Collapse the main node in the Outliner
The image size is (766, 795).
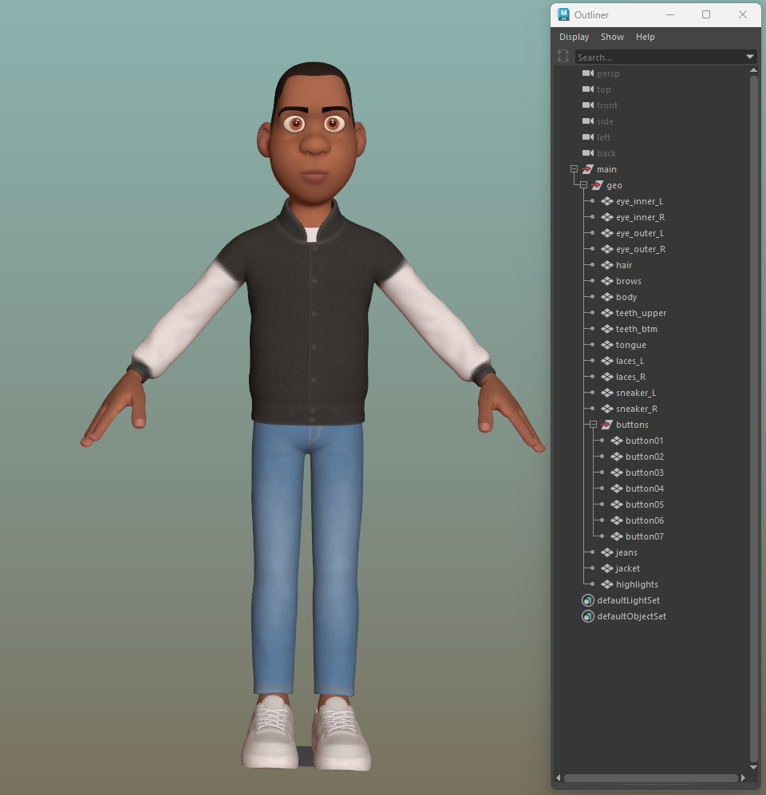(x=574, y=169)
